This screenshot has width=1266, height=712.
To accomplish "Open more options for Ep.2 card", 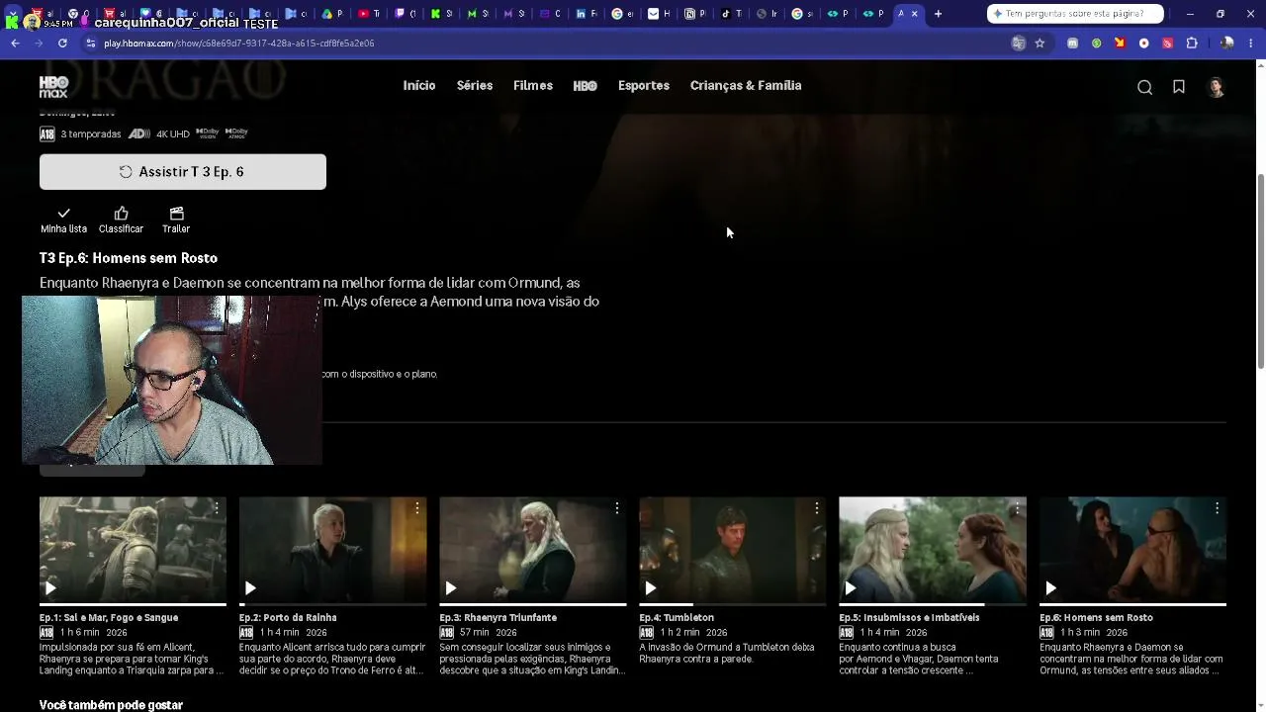I will (x=416, y=508).
